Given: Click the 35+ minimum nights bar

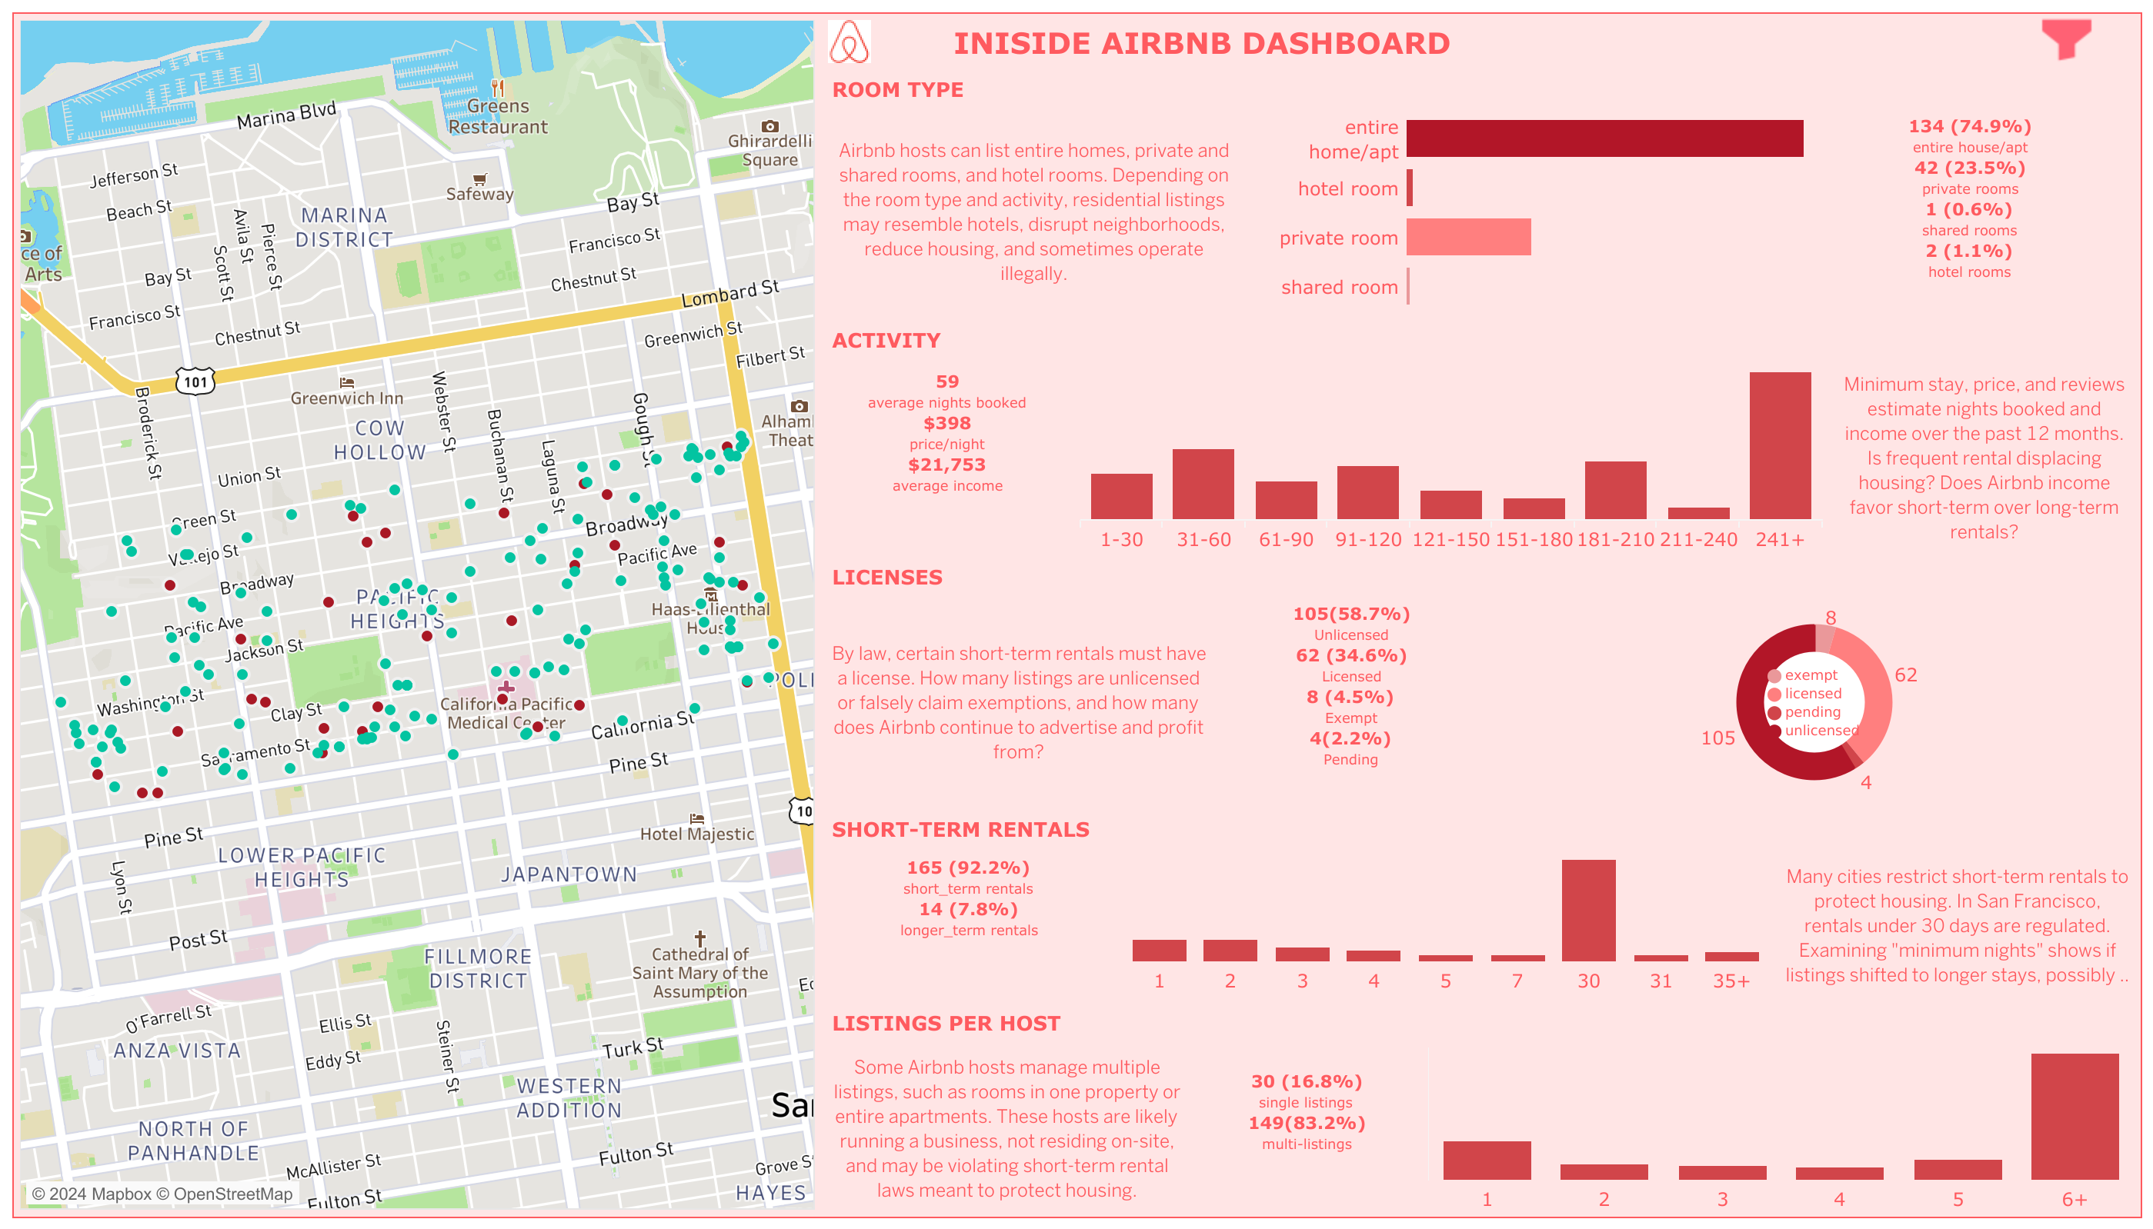Looking at the screenshot, I should tap(1731, 956).
